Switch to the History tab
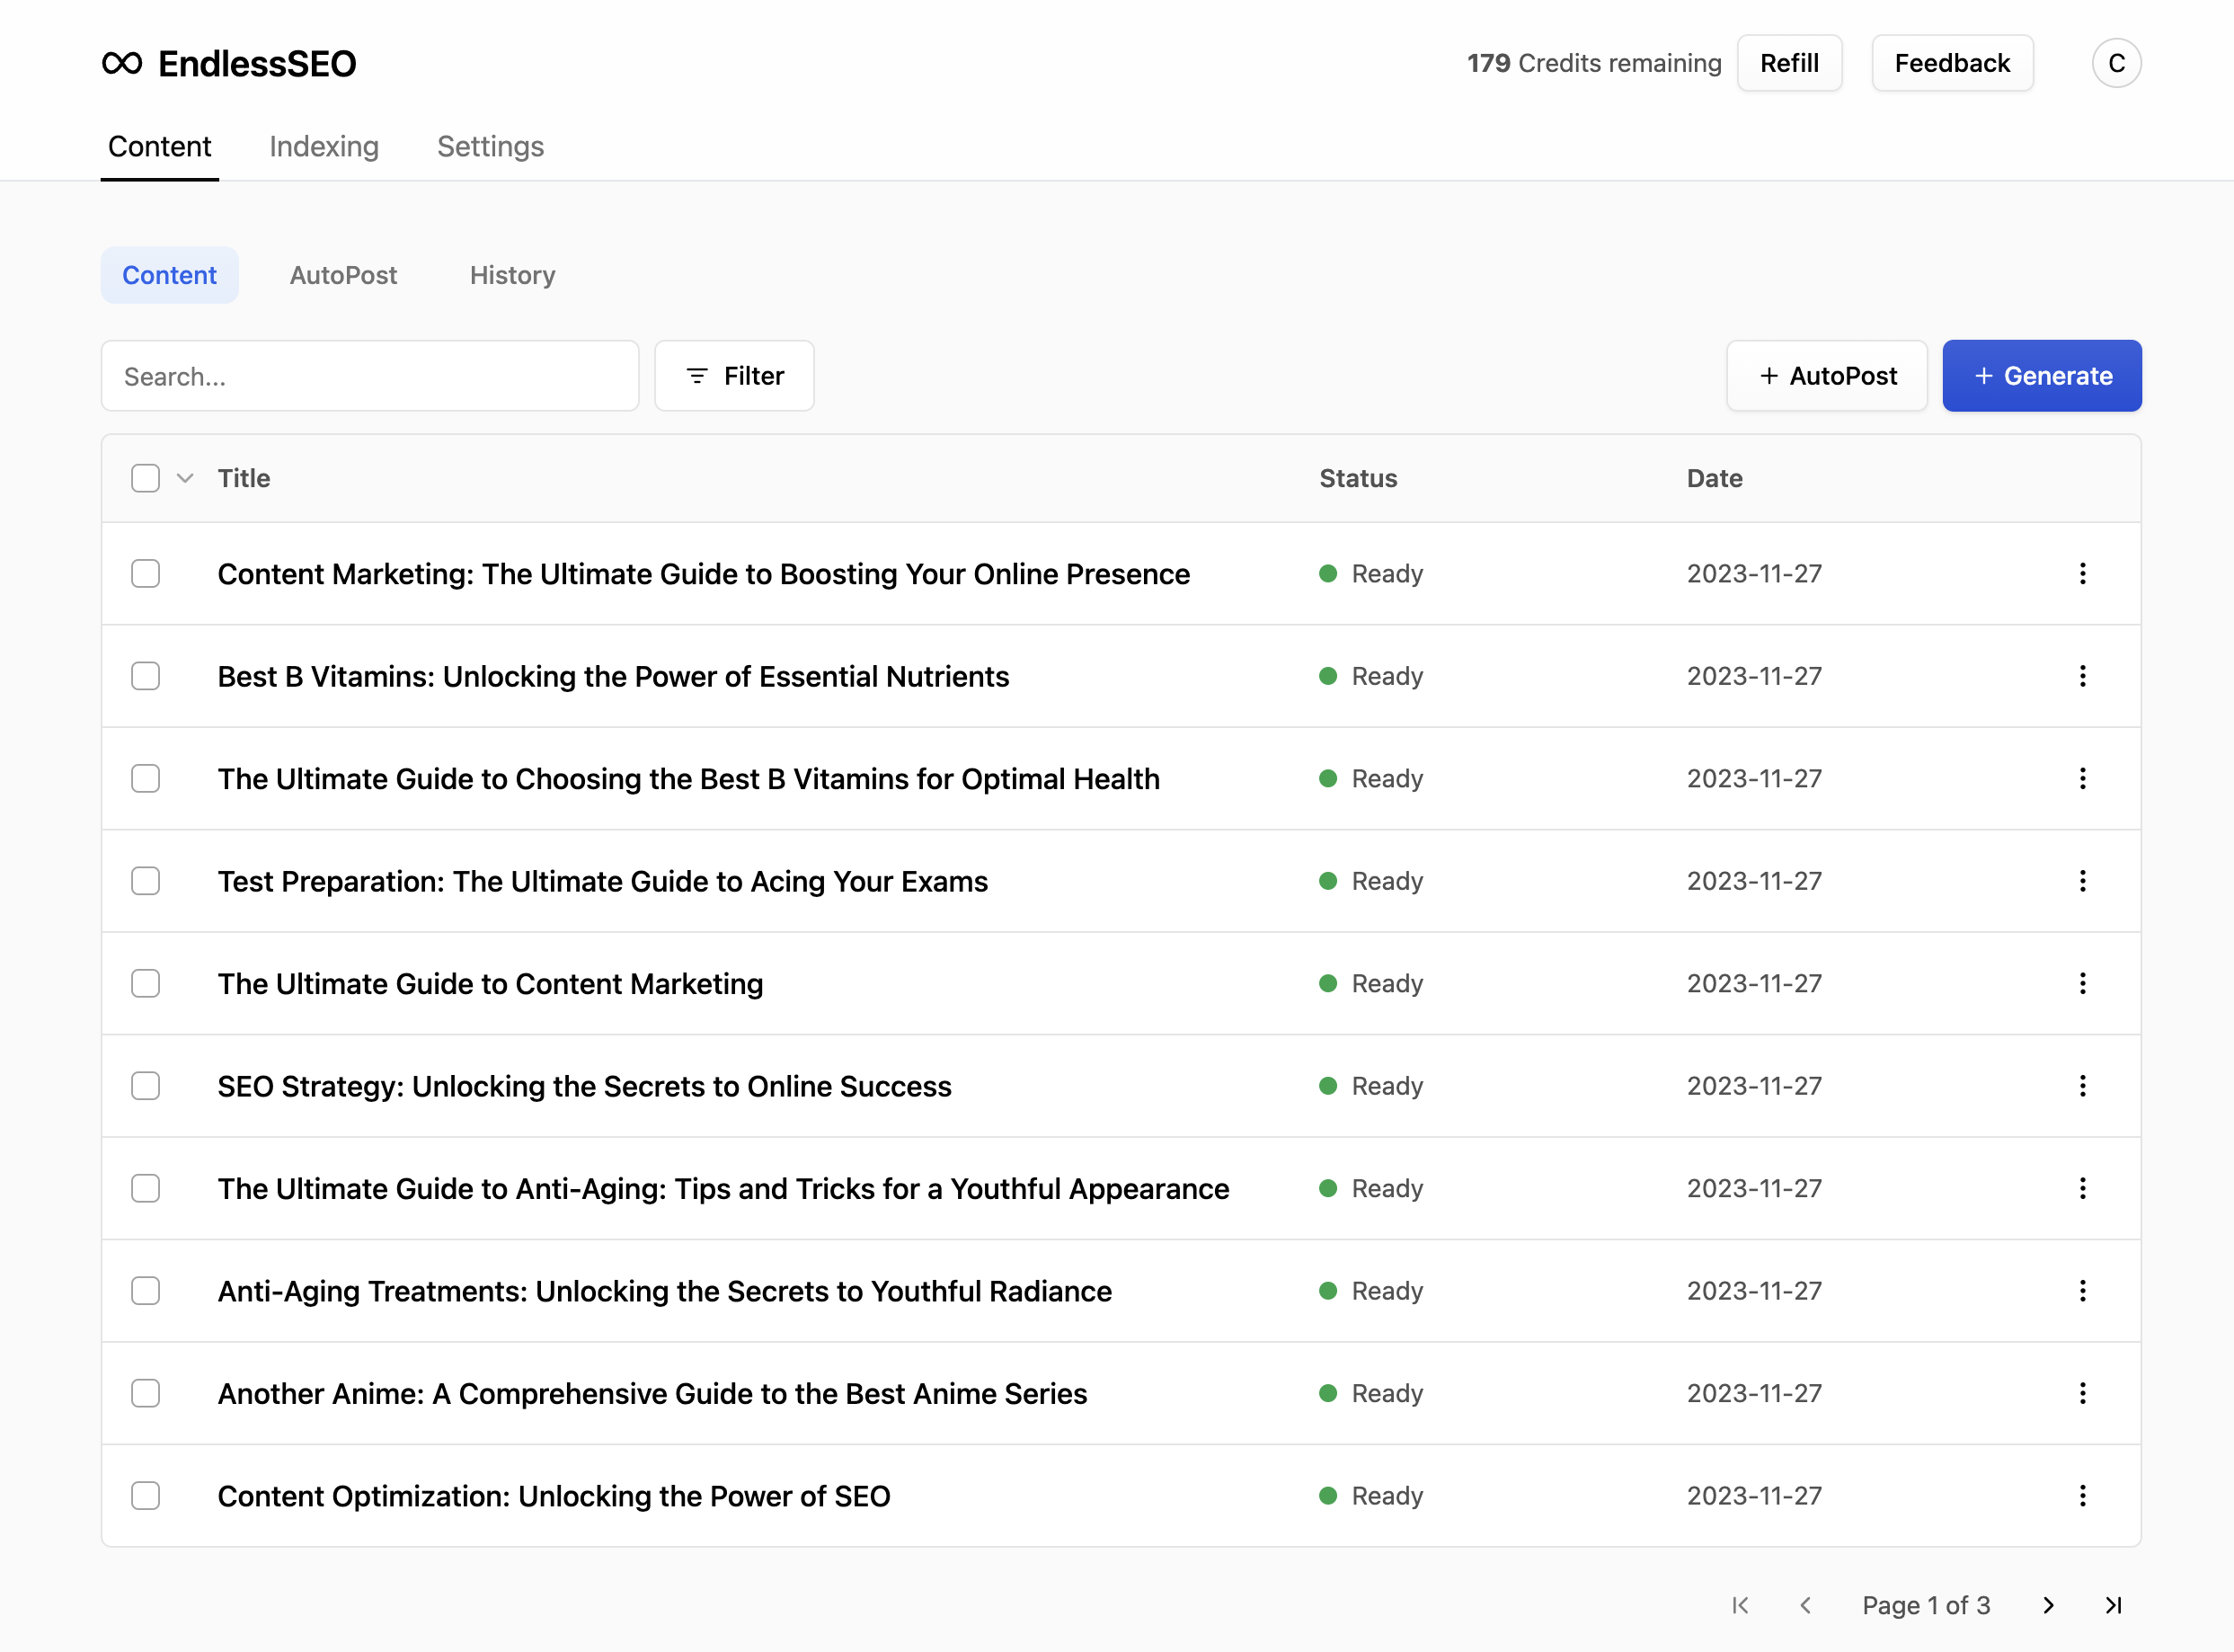2234x1652 pixels. pos(511,275)
